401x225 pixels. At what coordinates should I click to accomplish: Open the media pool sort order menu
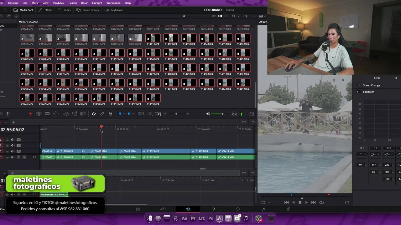tap(246, 16)
